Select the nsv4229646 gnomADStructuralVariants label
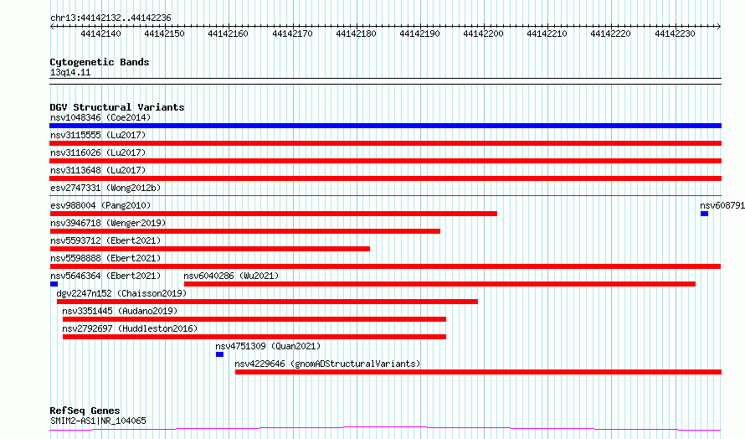 point(327,364)
